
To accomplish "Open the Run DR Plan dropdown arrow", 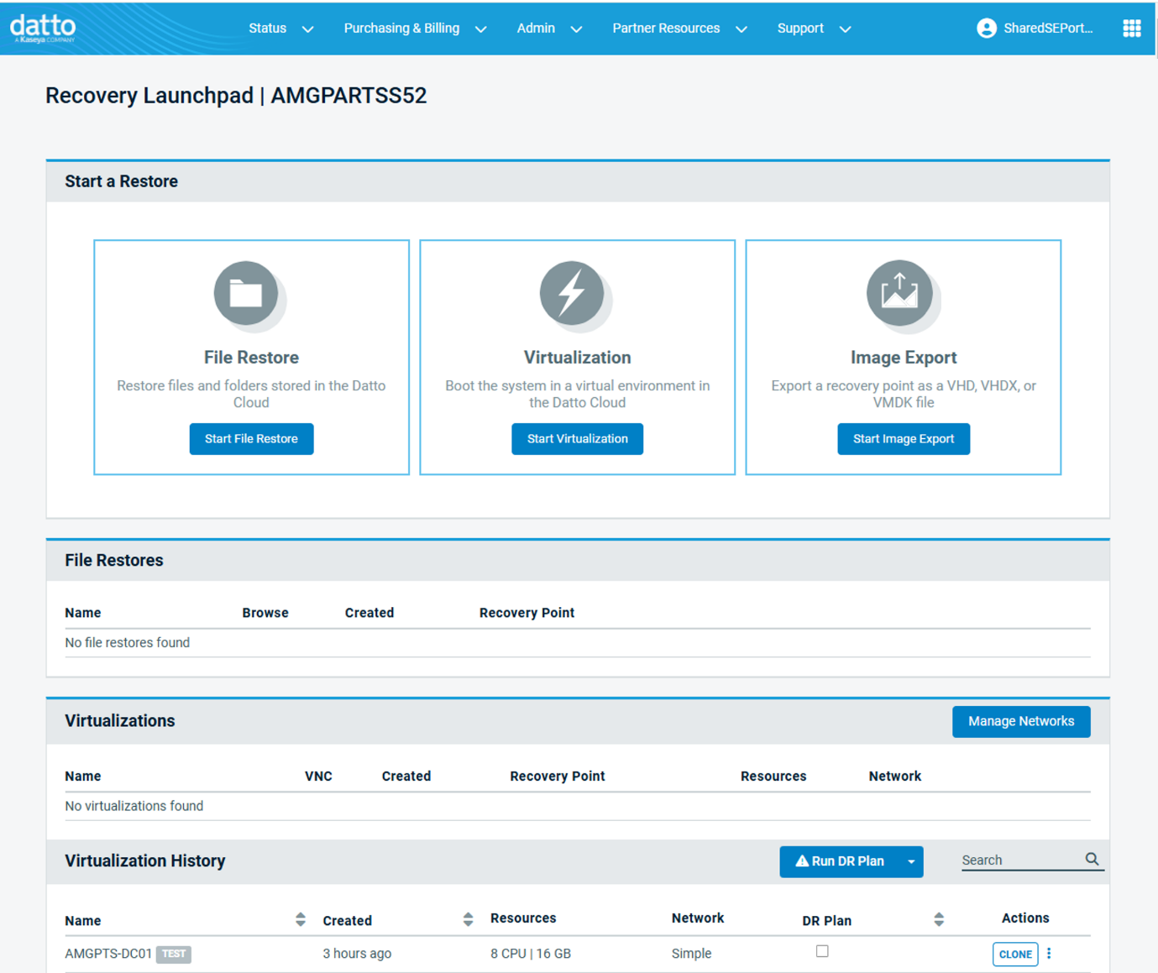I will click(911, 862).
